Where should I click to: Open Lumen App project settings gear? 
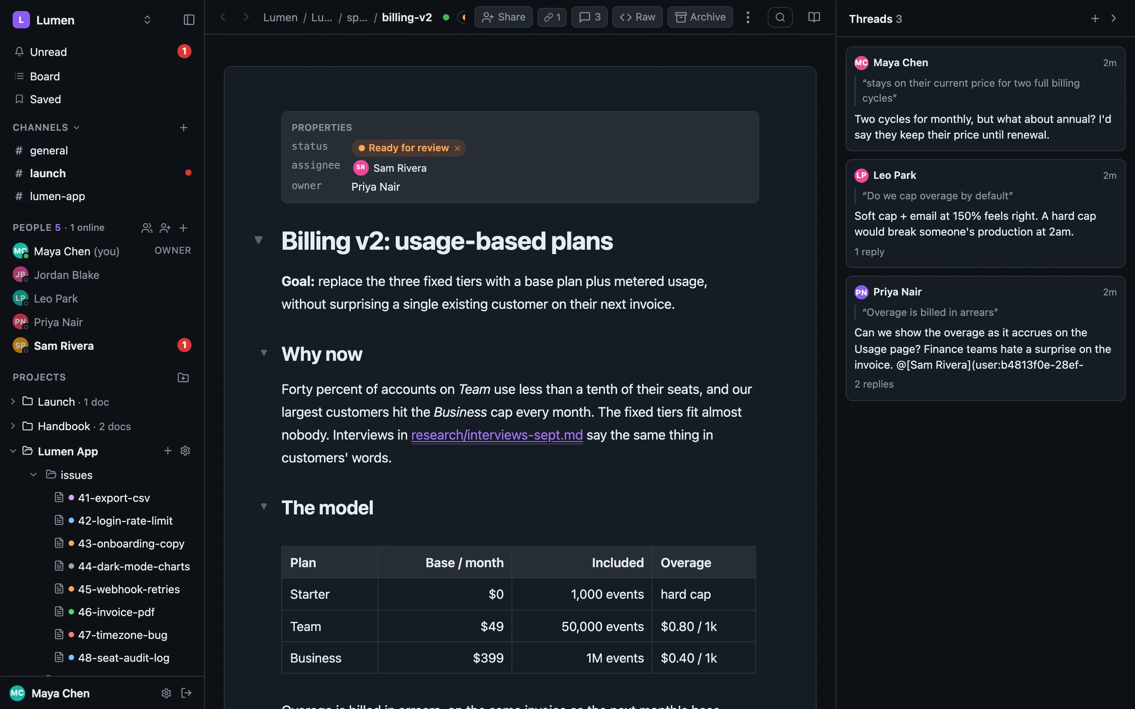click(x=185, y=451)
